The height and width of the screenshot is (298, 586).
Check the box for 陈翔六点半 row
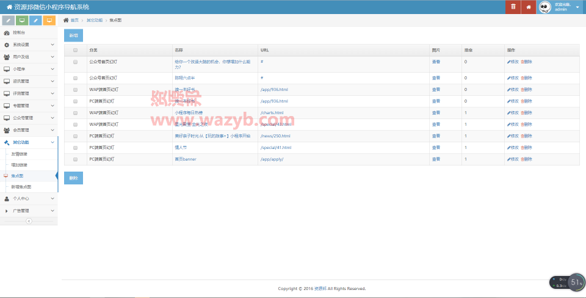[x=76, y=78]
